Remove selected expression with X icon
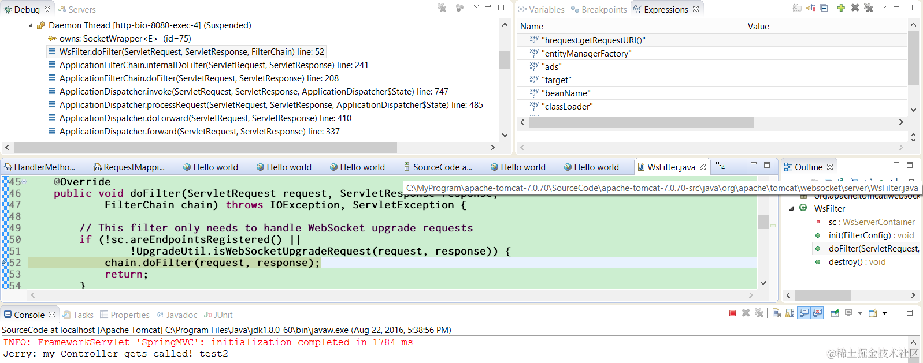 point(855,8)
